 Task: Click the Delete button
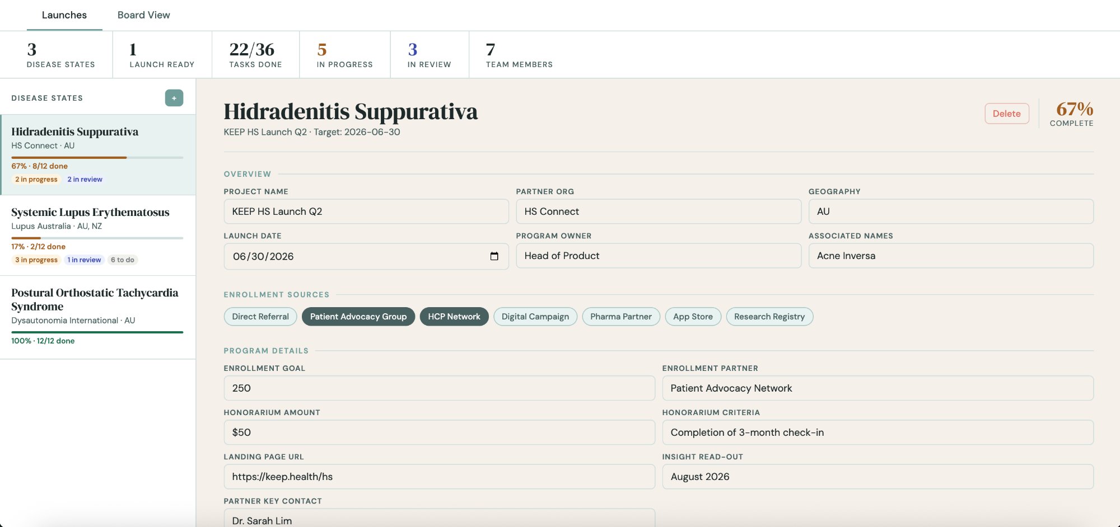pyautogui.click(x=1006, y=113)
